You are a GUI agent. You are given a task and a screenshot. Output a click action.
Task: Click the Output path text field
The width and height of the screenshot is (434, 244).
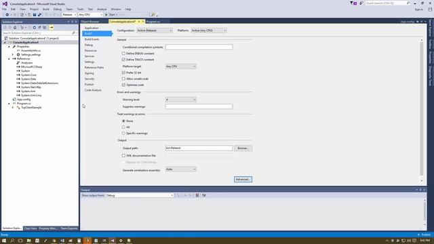tap(199, 148)
